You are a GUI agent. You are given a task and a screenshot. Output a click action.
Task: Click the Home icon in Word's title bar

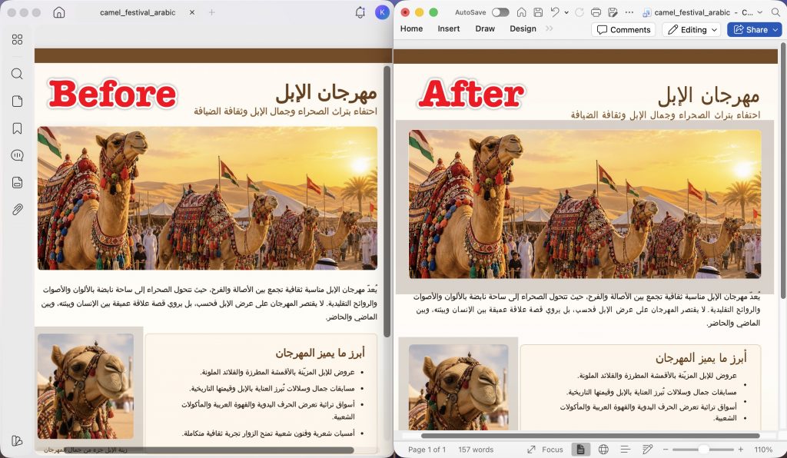[522, 12]
